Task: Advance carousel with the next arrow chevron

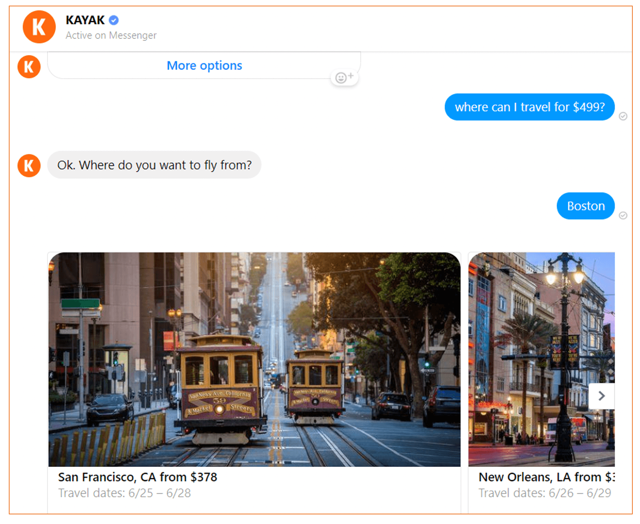Action: [x=601, y=396]
